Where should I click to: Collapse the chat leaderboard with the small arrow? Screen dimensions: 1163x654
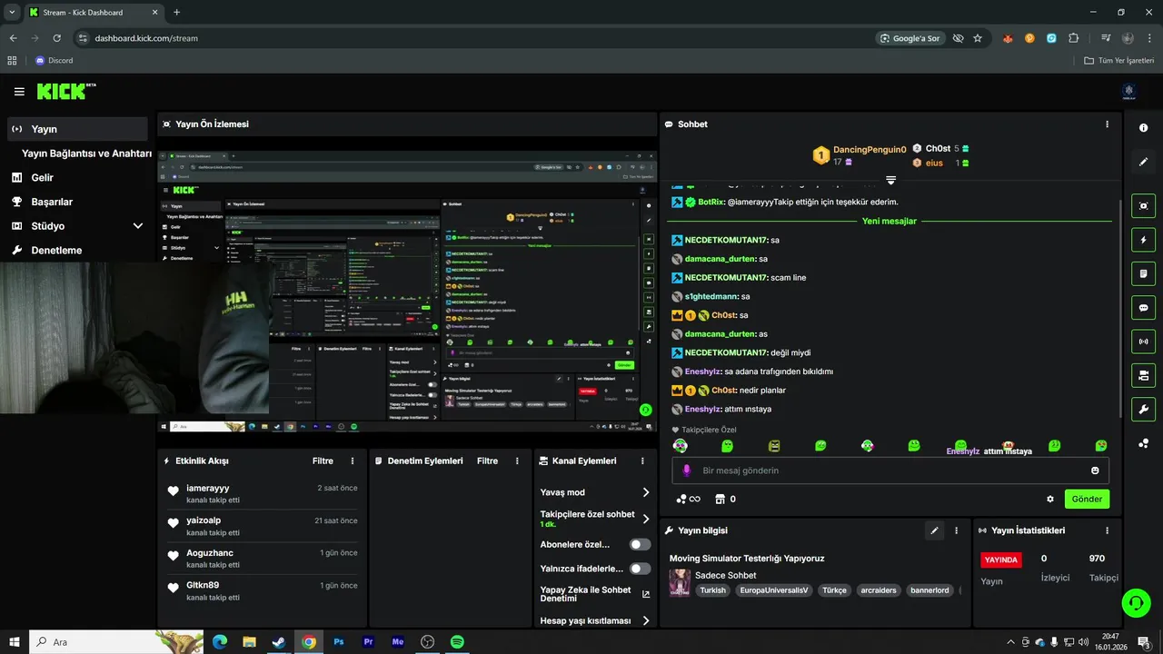tap(890, 180)
